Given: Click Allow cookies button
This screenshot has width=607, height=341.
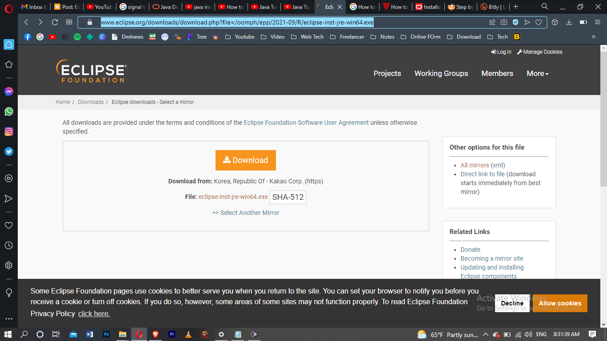Looking at the screenshot, I should [x=560, y=303].
